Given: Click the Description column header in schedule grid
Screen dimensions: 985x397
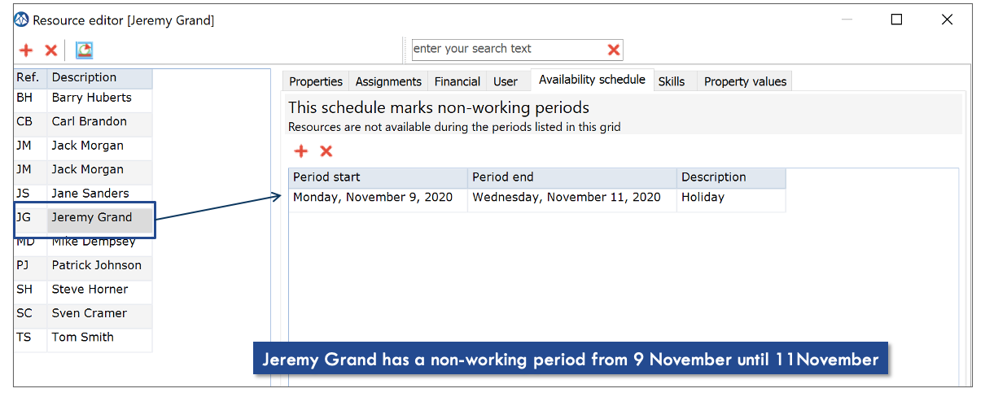Looking at the screenshot, I should 731,177.
